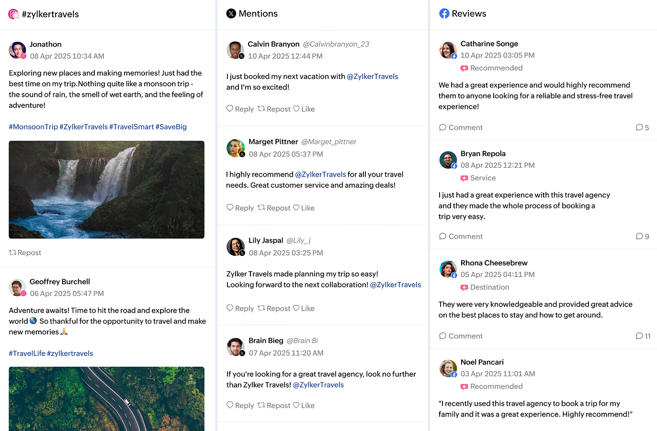Open comment count on Rhona Cheesebrew's review
This screenshot has height=431, width=657.
click(x=643, y=336)
